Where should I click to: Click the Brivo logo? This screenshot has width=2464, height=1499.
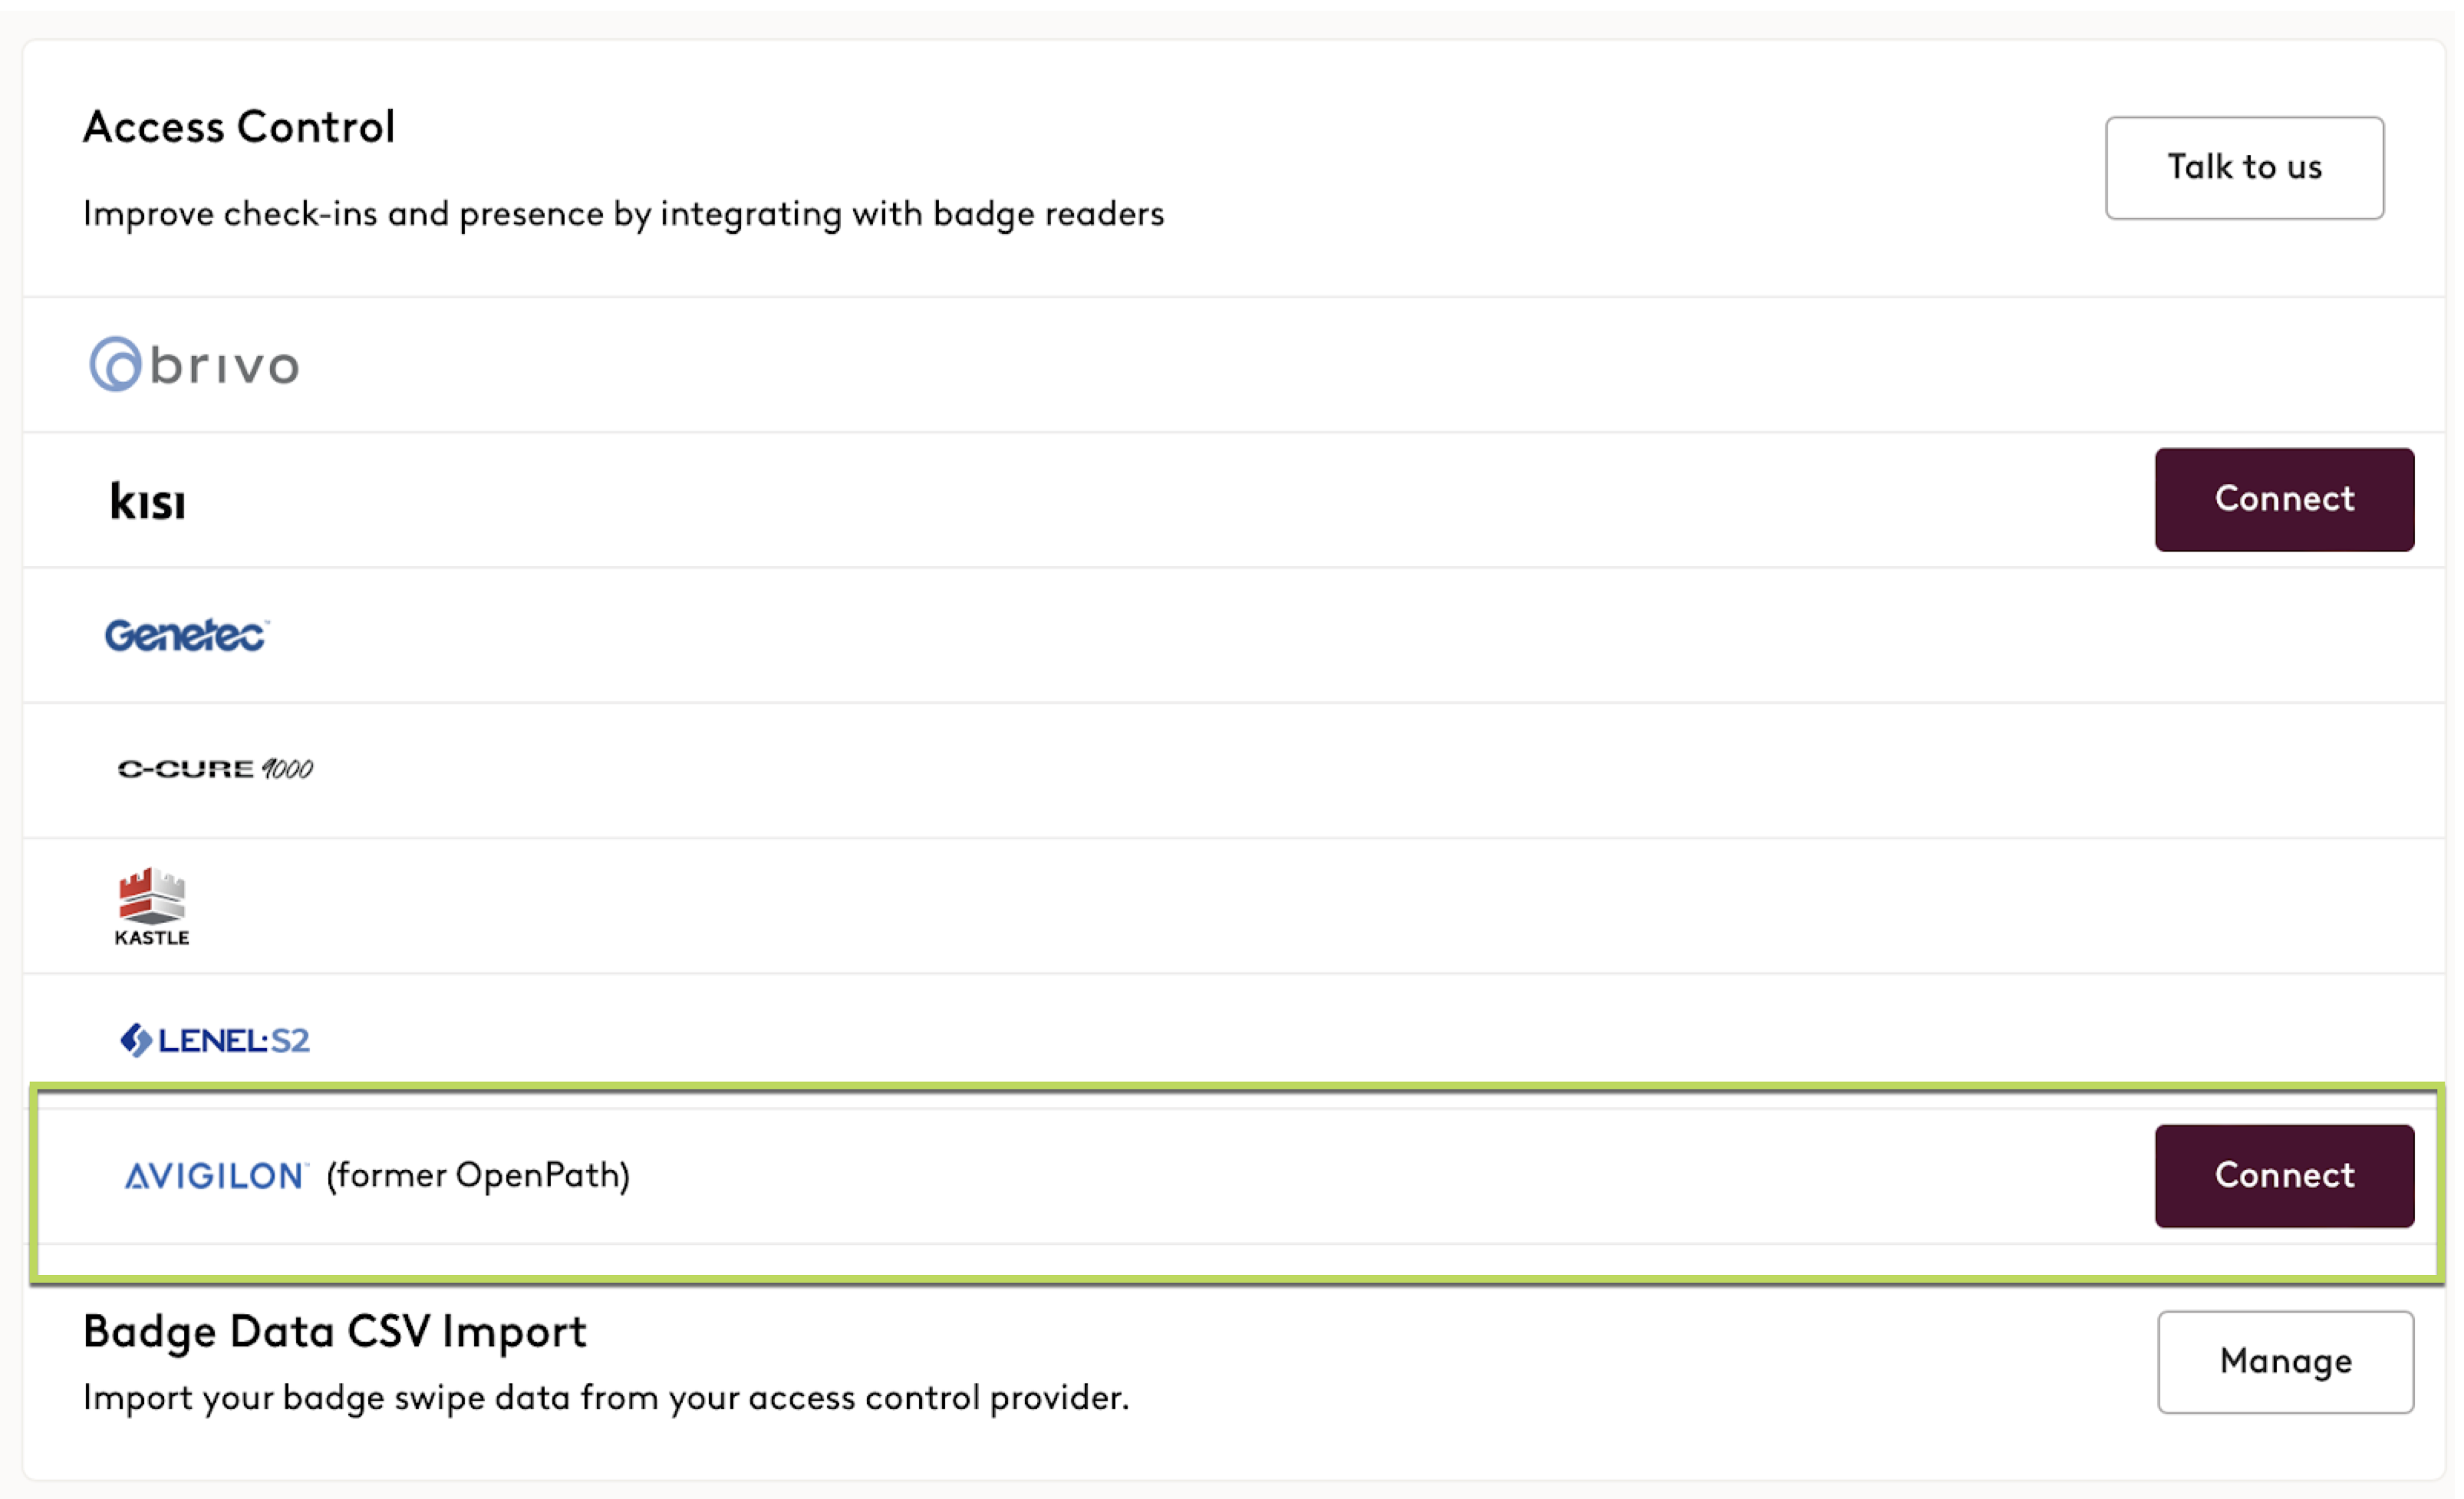(195, 365)
